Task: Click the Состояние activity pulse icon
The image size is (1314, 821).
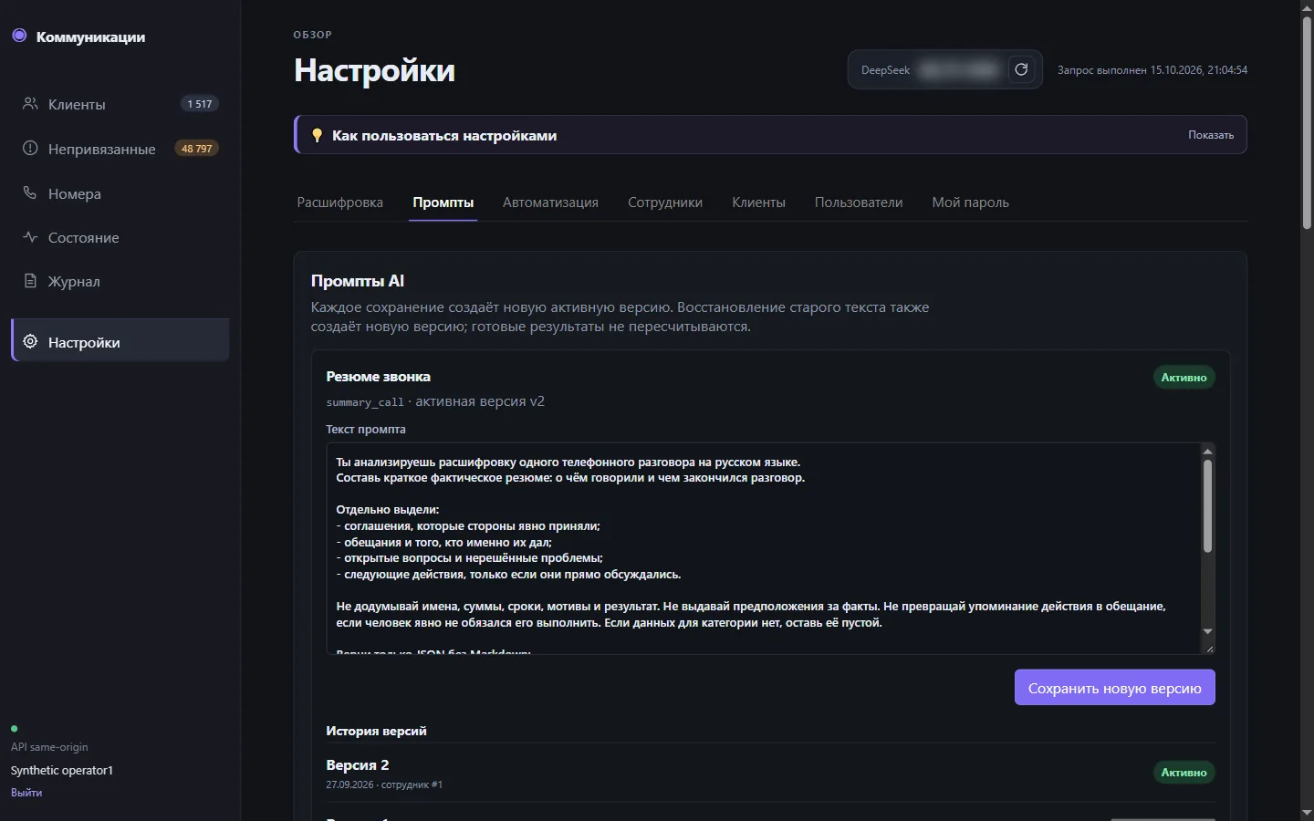Action: tap(30, 237)
